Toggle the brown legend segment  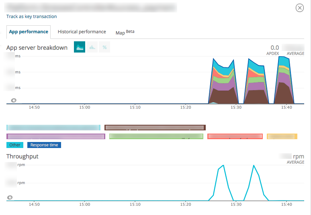coord(155,128)
